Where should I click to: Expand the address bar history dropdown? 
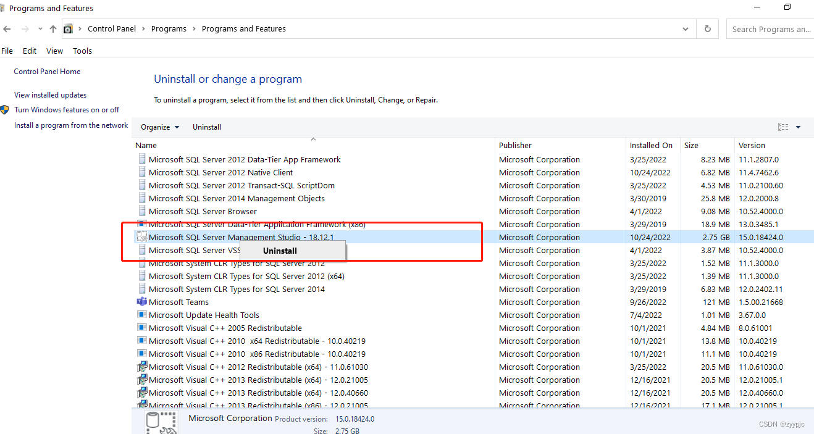[686, 29]
